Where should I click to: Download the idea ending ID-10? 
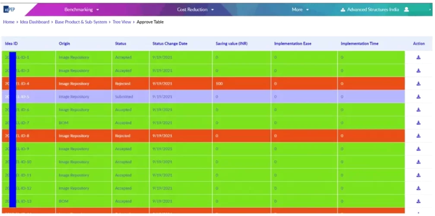click(x=419, y=162)
